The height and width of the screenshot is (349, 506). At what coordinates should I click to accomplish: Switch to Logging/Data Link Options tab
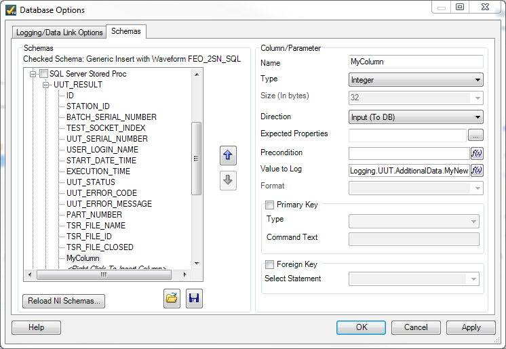pos(60,33)
